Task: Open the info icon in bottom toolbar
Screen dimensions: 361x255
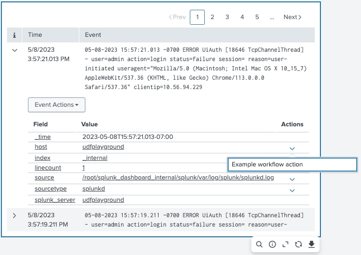Action: 272,244
